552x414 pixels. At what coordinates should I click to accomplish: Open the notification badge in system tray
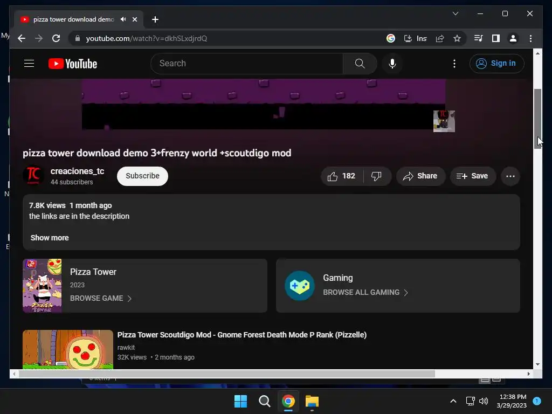(537, 401)
